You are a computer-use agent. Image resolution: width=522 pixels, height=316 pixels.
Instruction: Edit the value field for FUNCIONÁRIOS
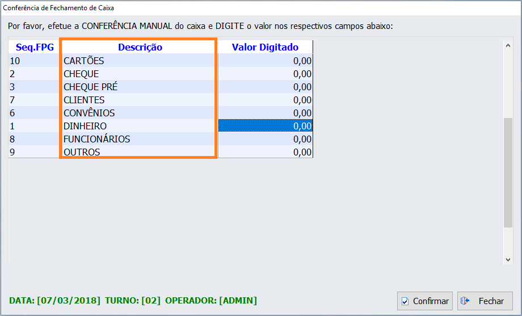[265, 139]
